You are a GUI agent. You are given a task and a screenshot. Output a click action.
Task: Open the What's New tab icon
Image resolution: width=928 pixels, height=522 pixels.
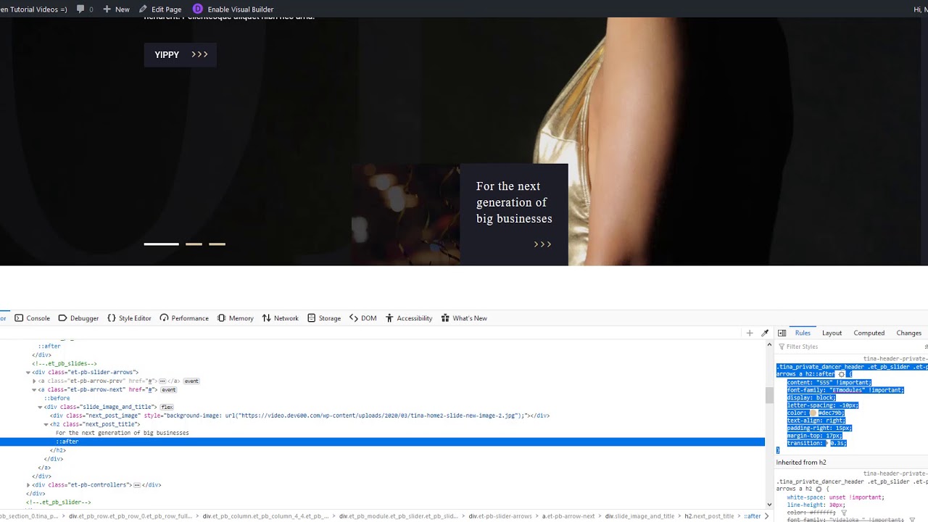(x=445, y=318)
